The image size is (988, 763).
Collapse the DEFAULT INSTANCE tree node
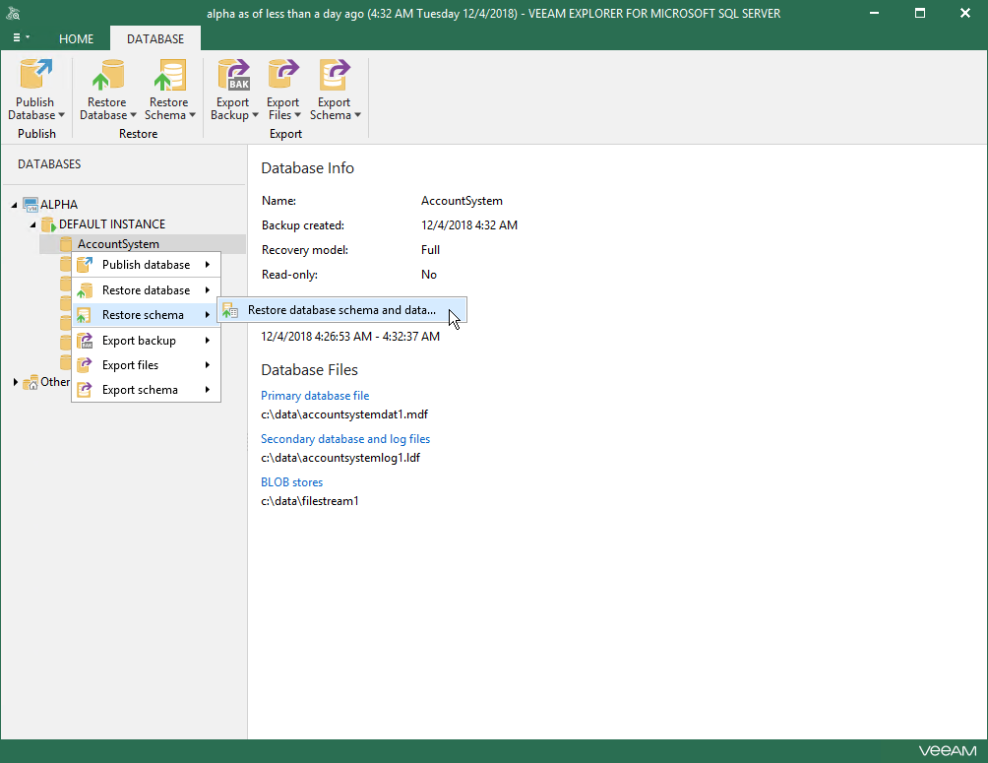coord(32,224)
